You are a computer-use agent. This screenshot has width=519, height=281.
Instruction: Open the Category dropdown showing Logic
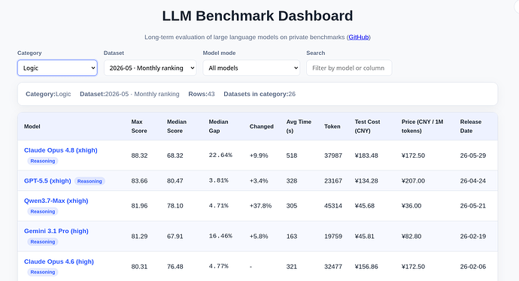tap(57, 68)
